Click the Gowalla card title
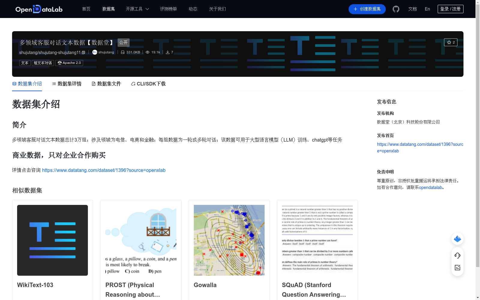480x300 pixels. pos(205,285)
